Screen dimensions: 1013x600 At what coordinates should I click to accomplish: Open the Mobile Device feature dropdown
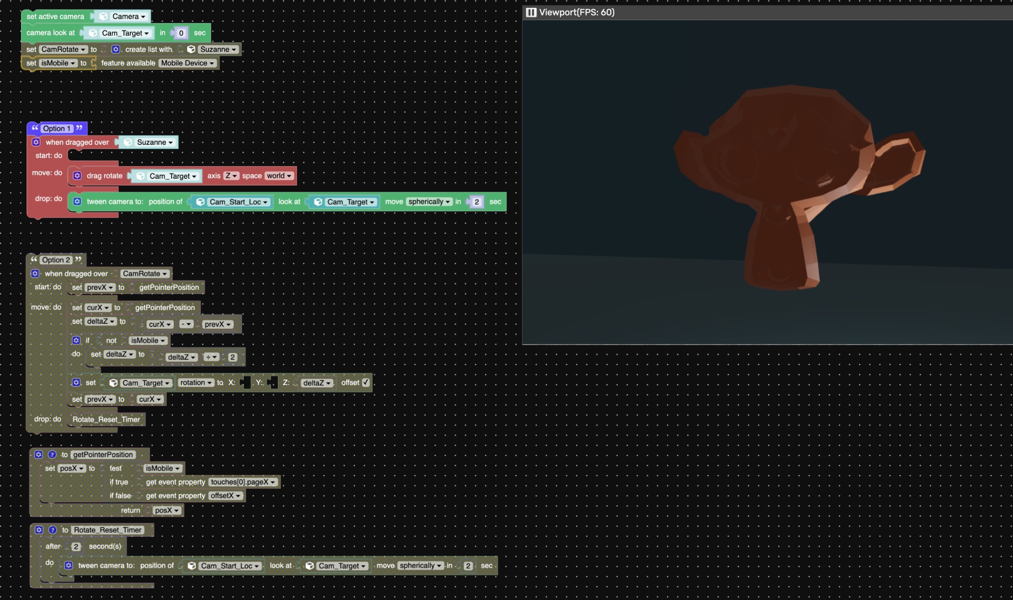coord(188,63)
